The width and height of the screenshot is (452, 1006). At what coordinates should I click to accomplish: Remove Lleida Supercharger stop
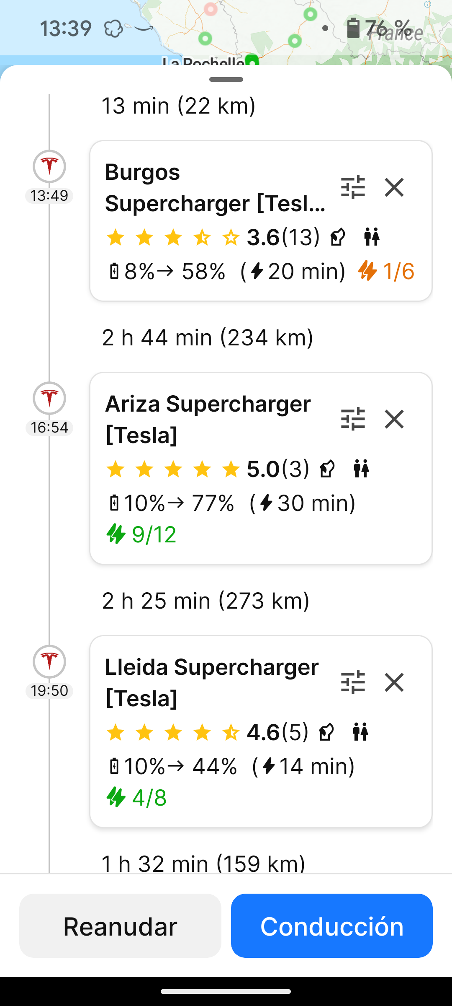click(394, 682)
